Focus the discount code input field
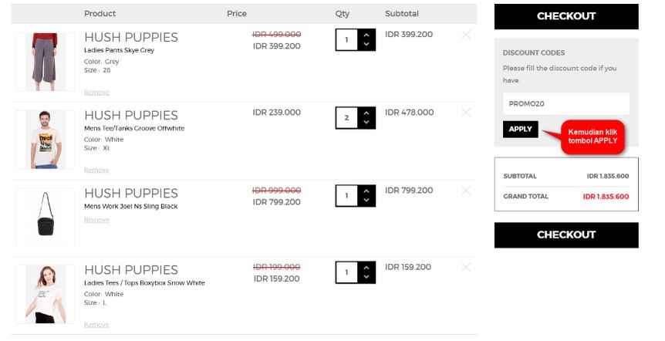The width and height of the screenshot is (665, 341). click(x=566, y=103)
